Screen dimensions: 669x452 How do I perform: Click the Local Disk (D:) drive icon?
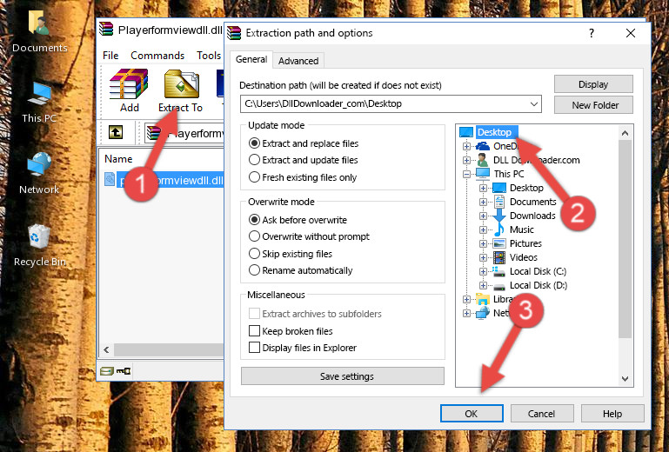click(x=499, y=286)
